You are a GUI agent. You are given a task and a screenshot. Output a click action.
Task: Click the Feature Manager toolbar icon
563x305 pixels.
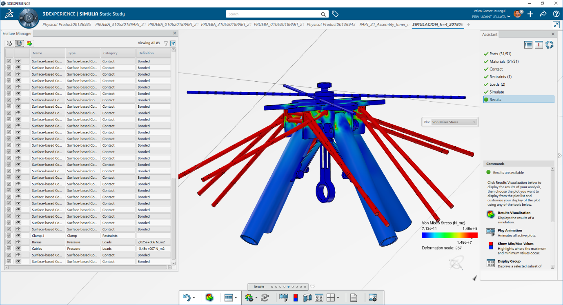pos(229,298)
